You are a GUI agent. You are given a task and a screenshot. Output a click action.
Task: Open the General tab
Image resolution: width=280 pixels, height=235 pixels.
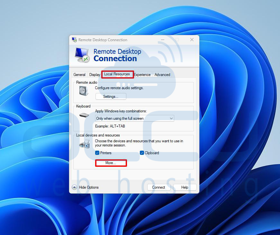[x=79, y=75]
